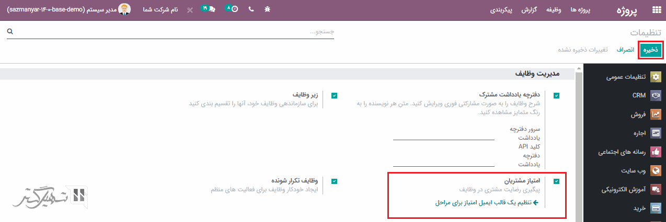
Task: Open the گزارش menu
Action: click(530, 10)
